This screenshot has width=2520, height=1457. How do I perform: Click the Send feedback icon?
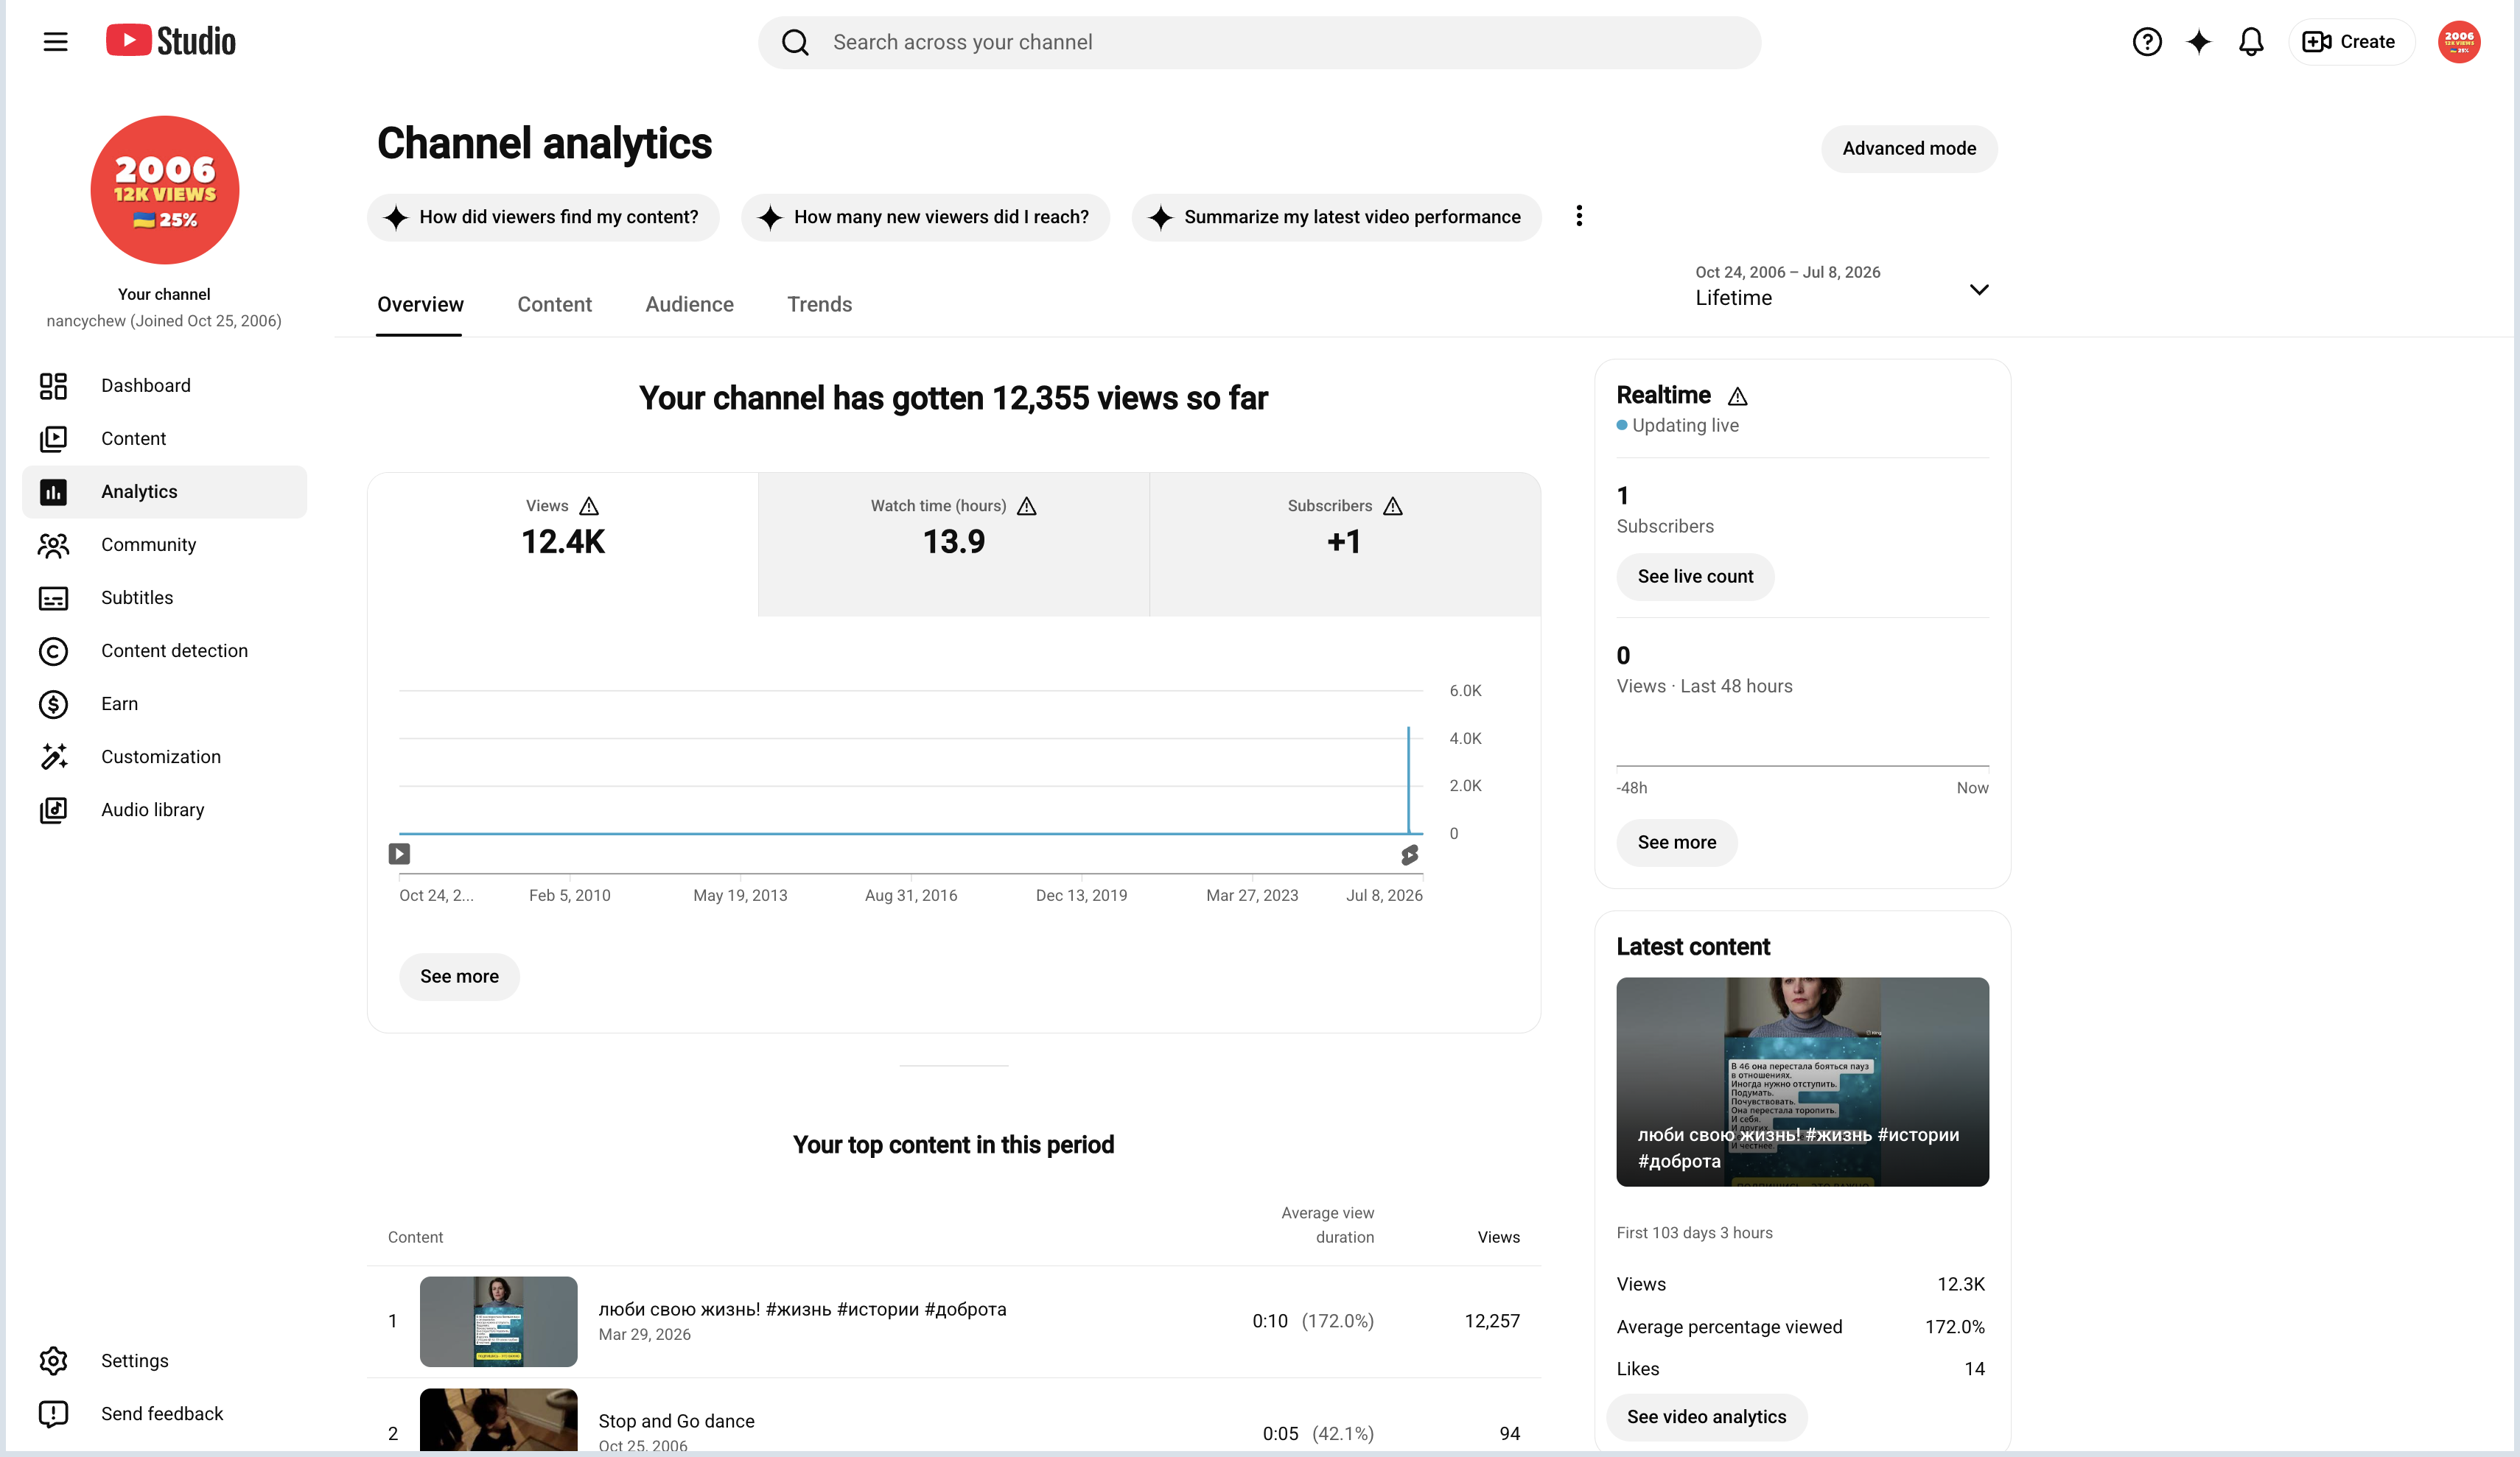click(53, 1414)
